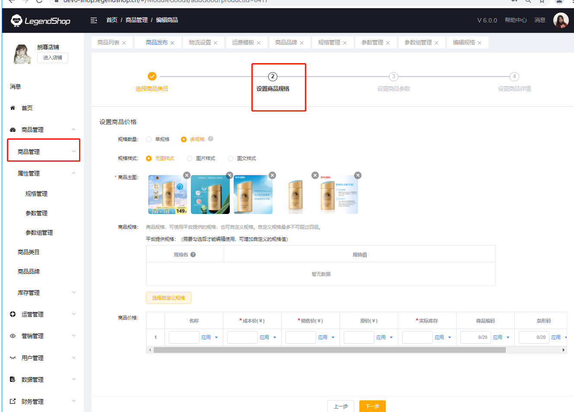Screen dimensions: 574x412
Task: Close the 物流设置 tab
Action: click(216, 43)
